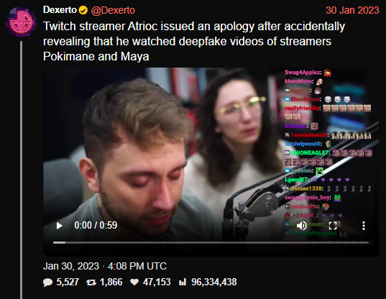
Task: Open the video's three-dot options menu
Action: pos(364,226)
